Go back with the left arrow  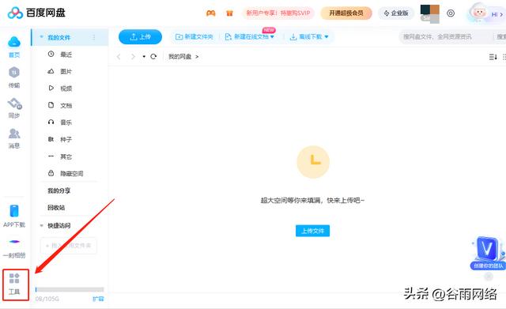(x=119, y=57)
